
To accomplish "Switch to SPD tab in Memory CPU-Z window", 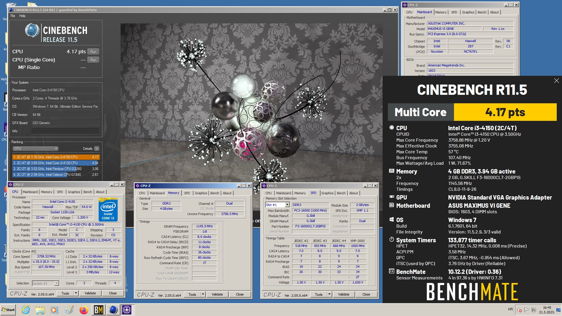I will pyautogui.click(x=187, y=193).
